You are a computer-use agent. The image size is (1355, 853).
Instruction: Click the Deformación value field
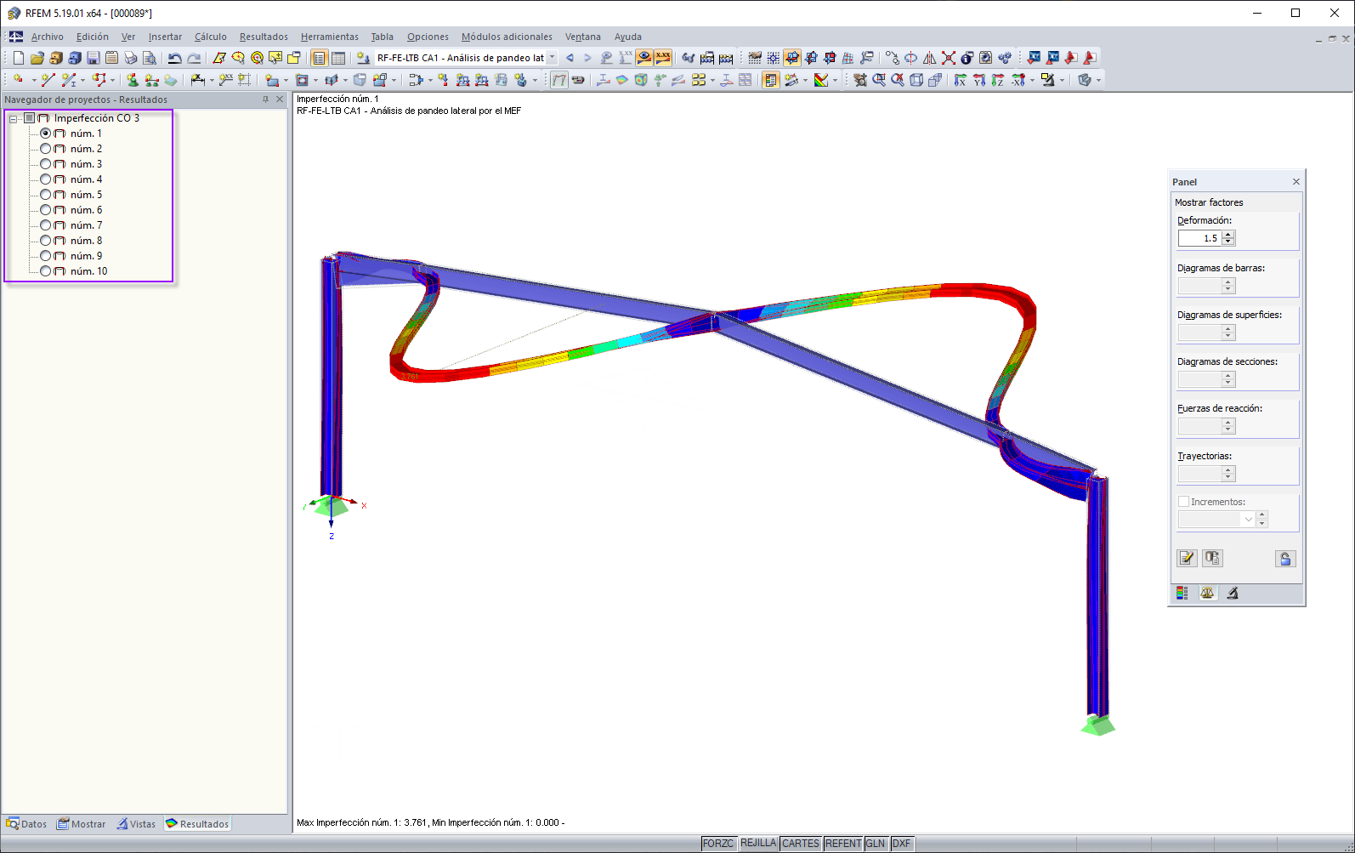click(1199, 238)
